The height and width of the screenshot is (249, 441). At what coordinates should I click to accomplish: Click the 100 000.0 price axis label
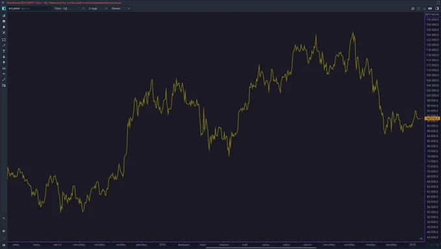pyautogui.click(x=433, y=96)
